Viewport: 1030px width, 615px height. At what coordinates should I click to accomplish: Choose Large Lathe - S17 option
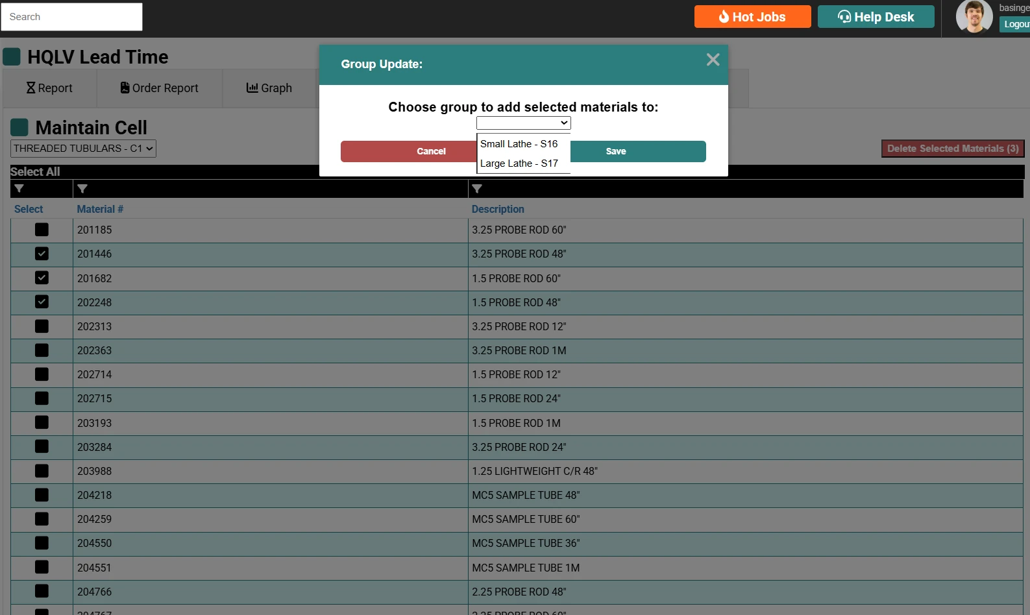tap(523, 163)
